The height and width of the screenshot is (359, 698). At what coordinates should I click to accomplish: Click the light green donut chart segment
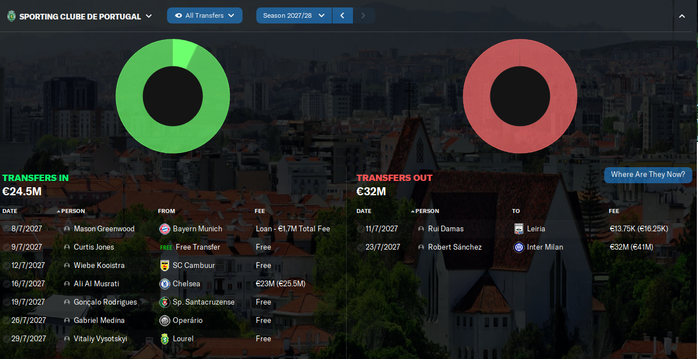point(184,53)
